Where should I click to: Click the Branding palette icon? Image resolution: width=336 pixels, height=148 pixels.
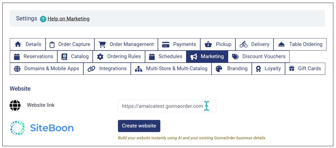[219, 69]
